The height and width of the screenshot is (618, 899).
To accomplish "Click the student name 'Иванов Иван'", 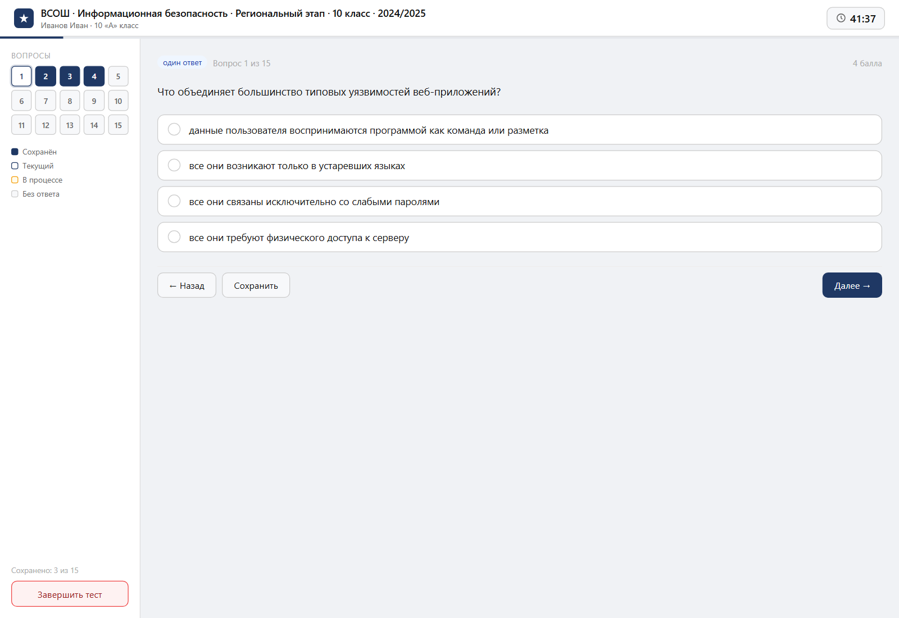I will point(64,25).
